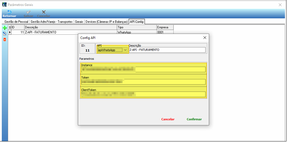Select the Z-API - FATURAMENTO grid cell
This screenshot has height=142, width=287.
71,32
